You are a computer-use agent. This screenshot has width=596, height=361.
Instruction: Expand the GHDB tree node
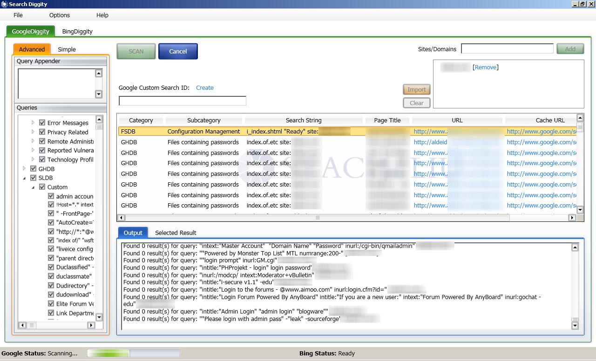[24, 169]
